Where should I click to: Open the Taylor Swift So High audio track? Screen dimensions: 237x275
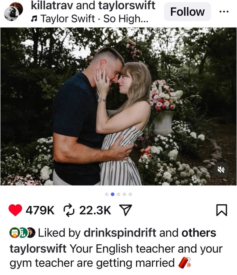pos(94,19)
